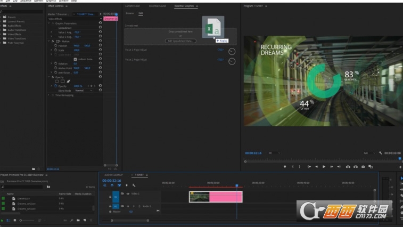Add Opacity keyframe diamond button
This screenshot has height=227, width=403.
[x=91, y=86]
